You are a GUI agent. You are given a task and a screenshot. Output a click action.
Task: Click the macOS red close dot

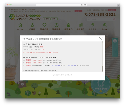point(7,5)
